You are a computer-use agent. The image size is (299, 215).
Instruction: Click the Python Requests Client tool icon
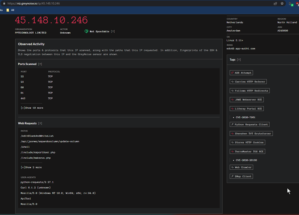(232, 125)
